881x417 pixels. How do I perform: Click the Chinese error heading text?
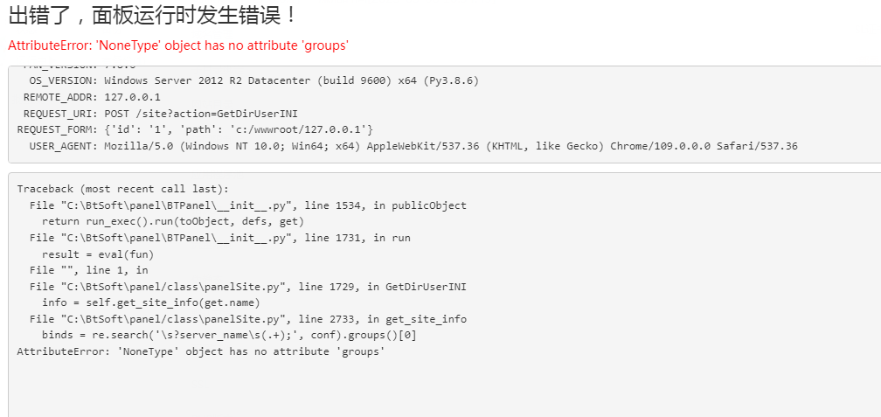152,16
